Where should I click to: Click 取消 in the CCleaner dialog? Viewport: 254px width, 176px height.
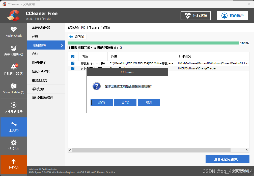pyautogui.click(x=149, y=103)
